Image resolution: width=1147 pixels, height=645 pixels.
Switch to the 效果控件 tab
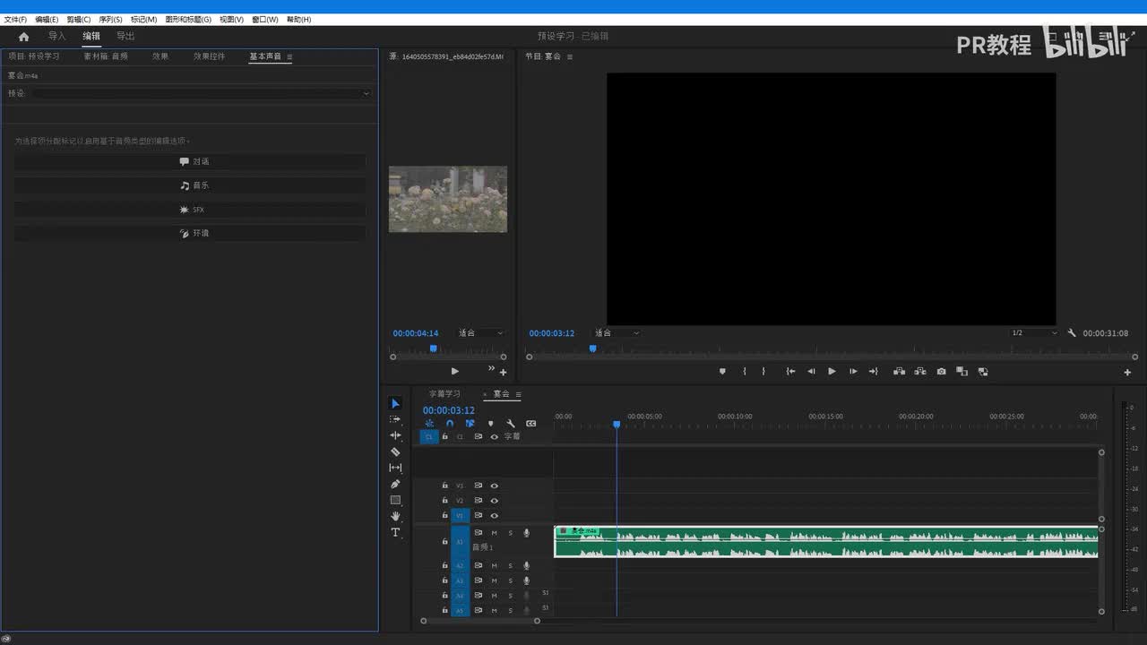pos(209,56)
